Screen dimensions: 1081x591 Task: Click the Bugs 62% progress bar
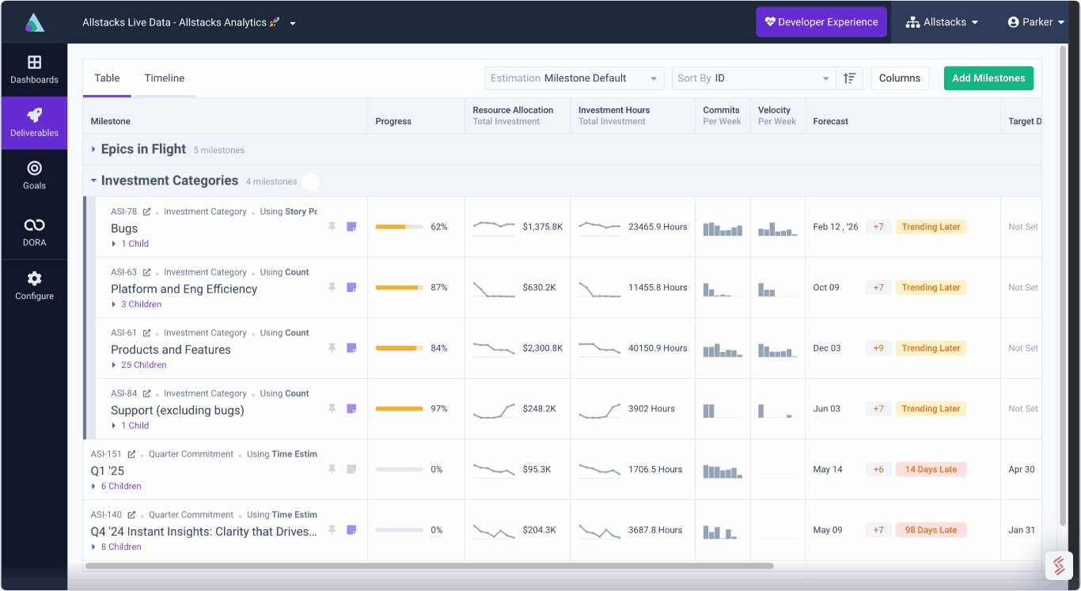point(399,227)
